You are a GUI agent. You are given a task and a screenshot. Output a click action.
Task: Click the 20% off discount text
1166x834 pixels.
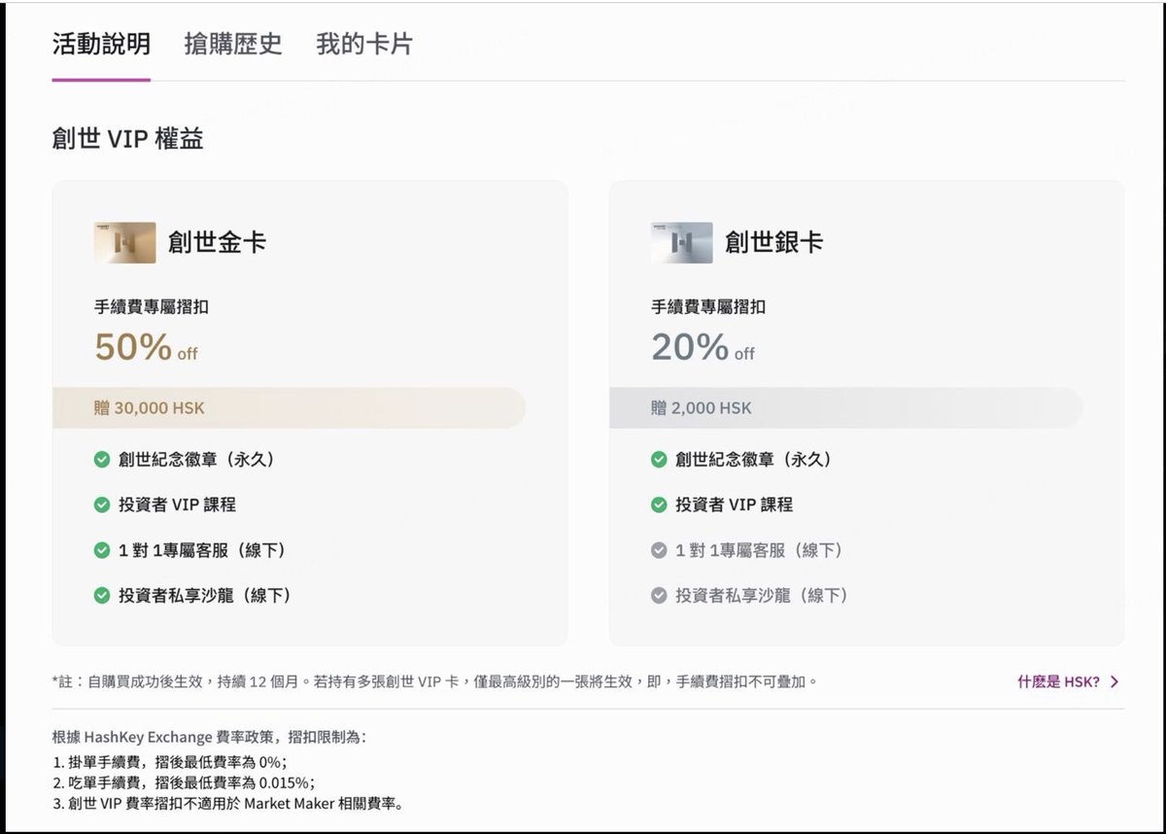(703, 348)
